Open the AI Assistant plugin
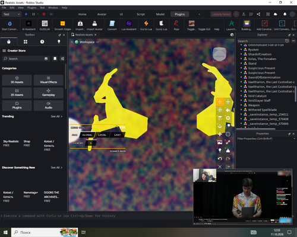 29,25
